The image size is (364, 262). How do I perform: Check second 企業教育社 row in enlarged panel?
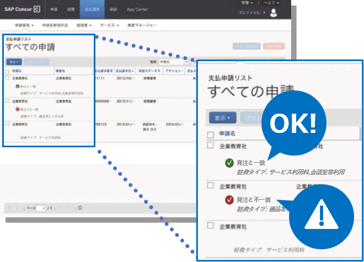(210, 186)
